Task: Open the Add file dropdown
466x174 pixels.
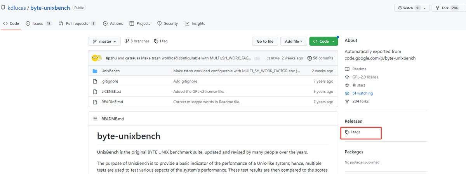Action: tap(294, 41)
